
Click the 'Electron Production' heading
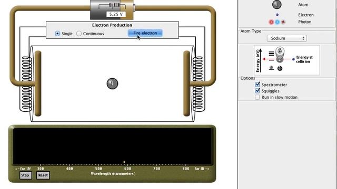[112, 25]
